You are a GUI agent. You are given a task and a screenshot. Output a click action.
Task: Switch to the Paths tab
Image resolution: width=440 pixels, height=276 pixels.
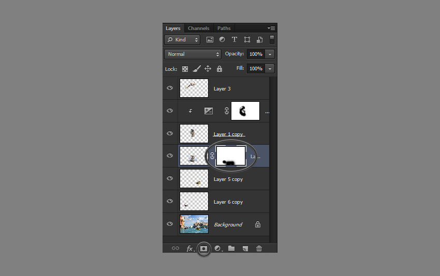click(x=224, y=28)
